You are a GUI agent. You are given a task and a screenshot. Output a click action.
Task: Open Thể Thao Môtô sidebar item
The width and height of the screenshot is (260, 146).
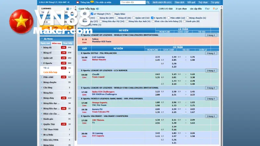[51, 129]
